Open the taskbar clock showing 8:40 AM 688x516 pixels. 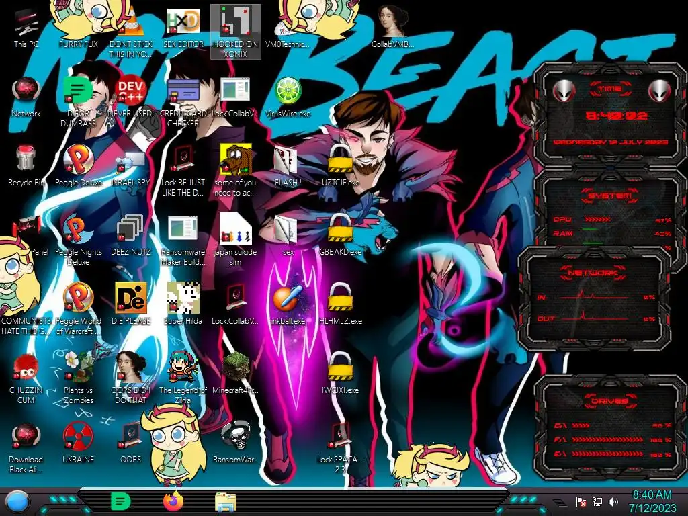click(652, 501)
